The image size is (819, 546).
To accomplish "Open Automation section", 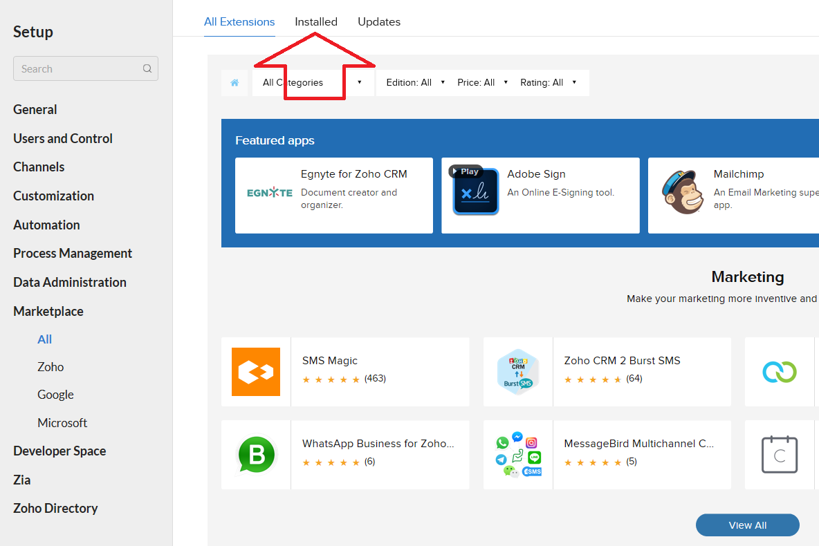I will 46,225.
